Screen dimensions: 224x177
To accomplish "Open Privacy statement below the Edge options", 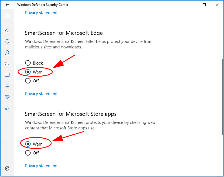I will [x=41, y=94].
